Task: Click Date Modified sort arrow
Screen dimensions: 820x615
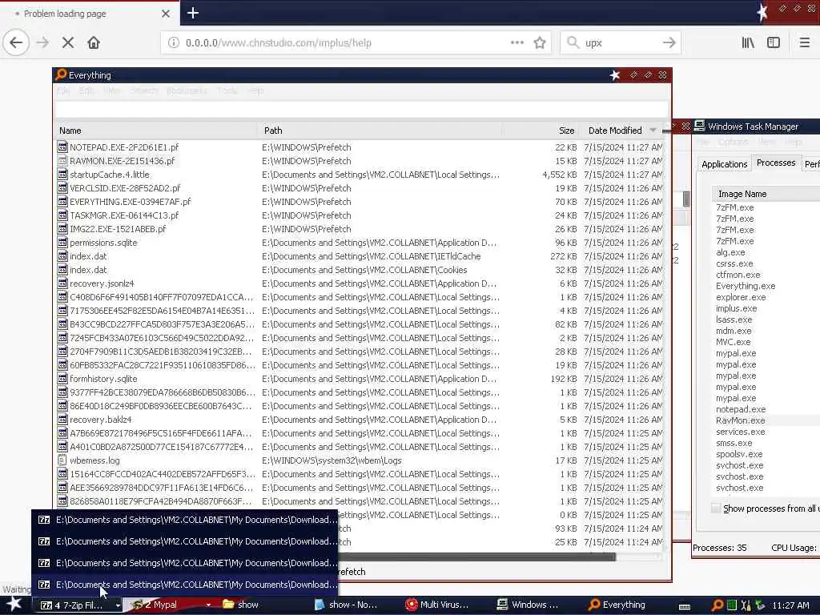Action: point(653,131)
